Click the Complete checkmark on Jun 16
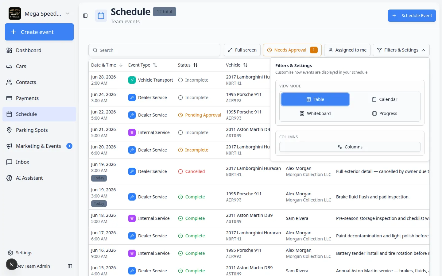Viewport: 442px width, 276px height. (x=180, y=253)
